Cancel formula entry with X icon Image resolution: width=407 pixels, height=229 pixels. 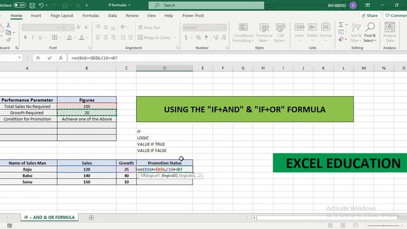coord(38,58)
